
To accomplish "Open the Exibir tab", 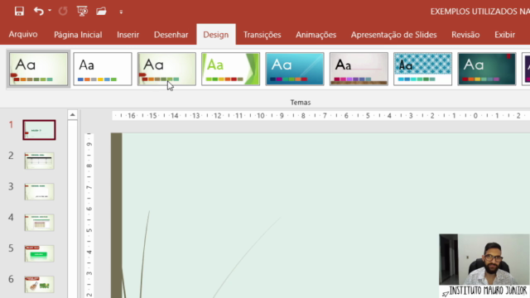I will (504, 35).
